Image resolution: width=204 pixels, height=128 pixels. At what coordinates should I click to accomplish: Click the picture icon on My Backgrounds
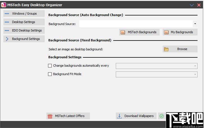coord(166,32)
